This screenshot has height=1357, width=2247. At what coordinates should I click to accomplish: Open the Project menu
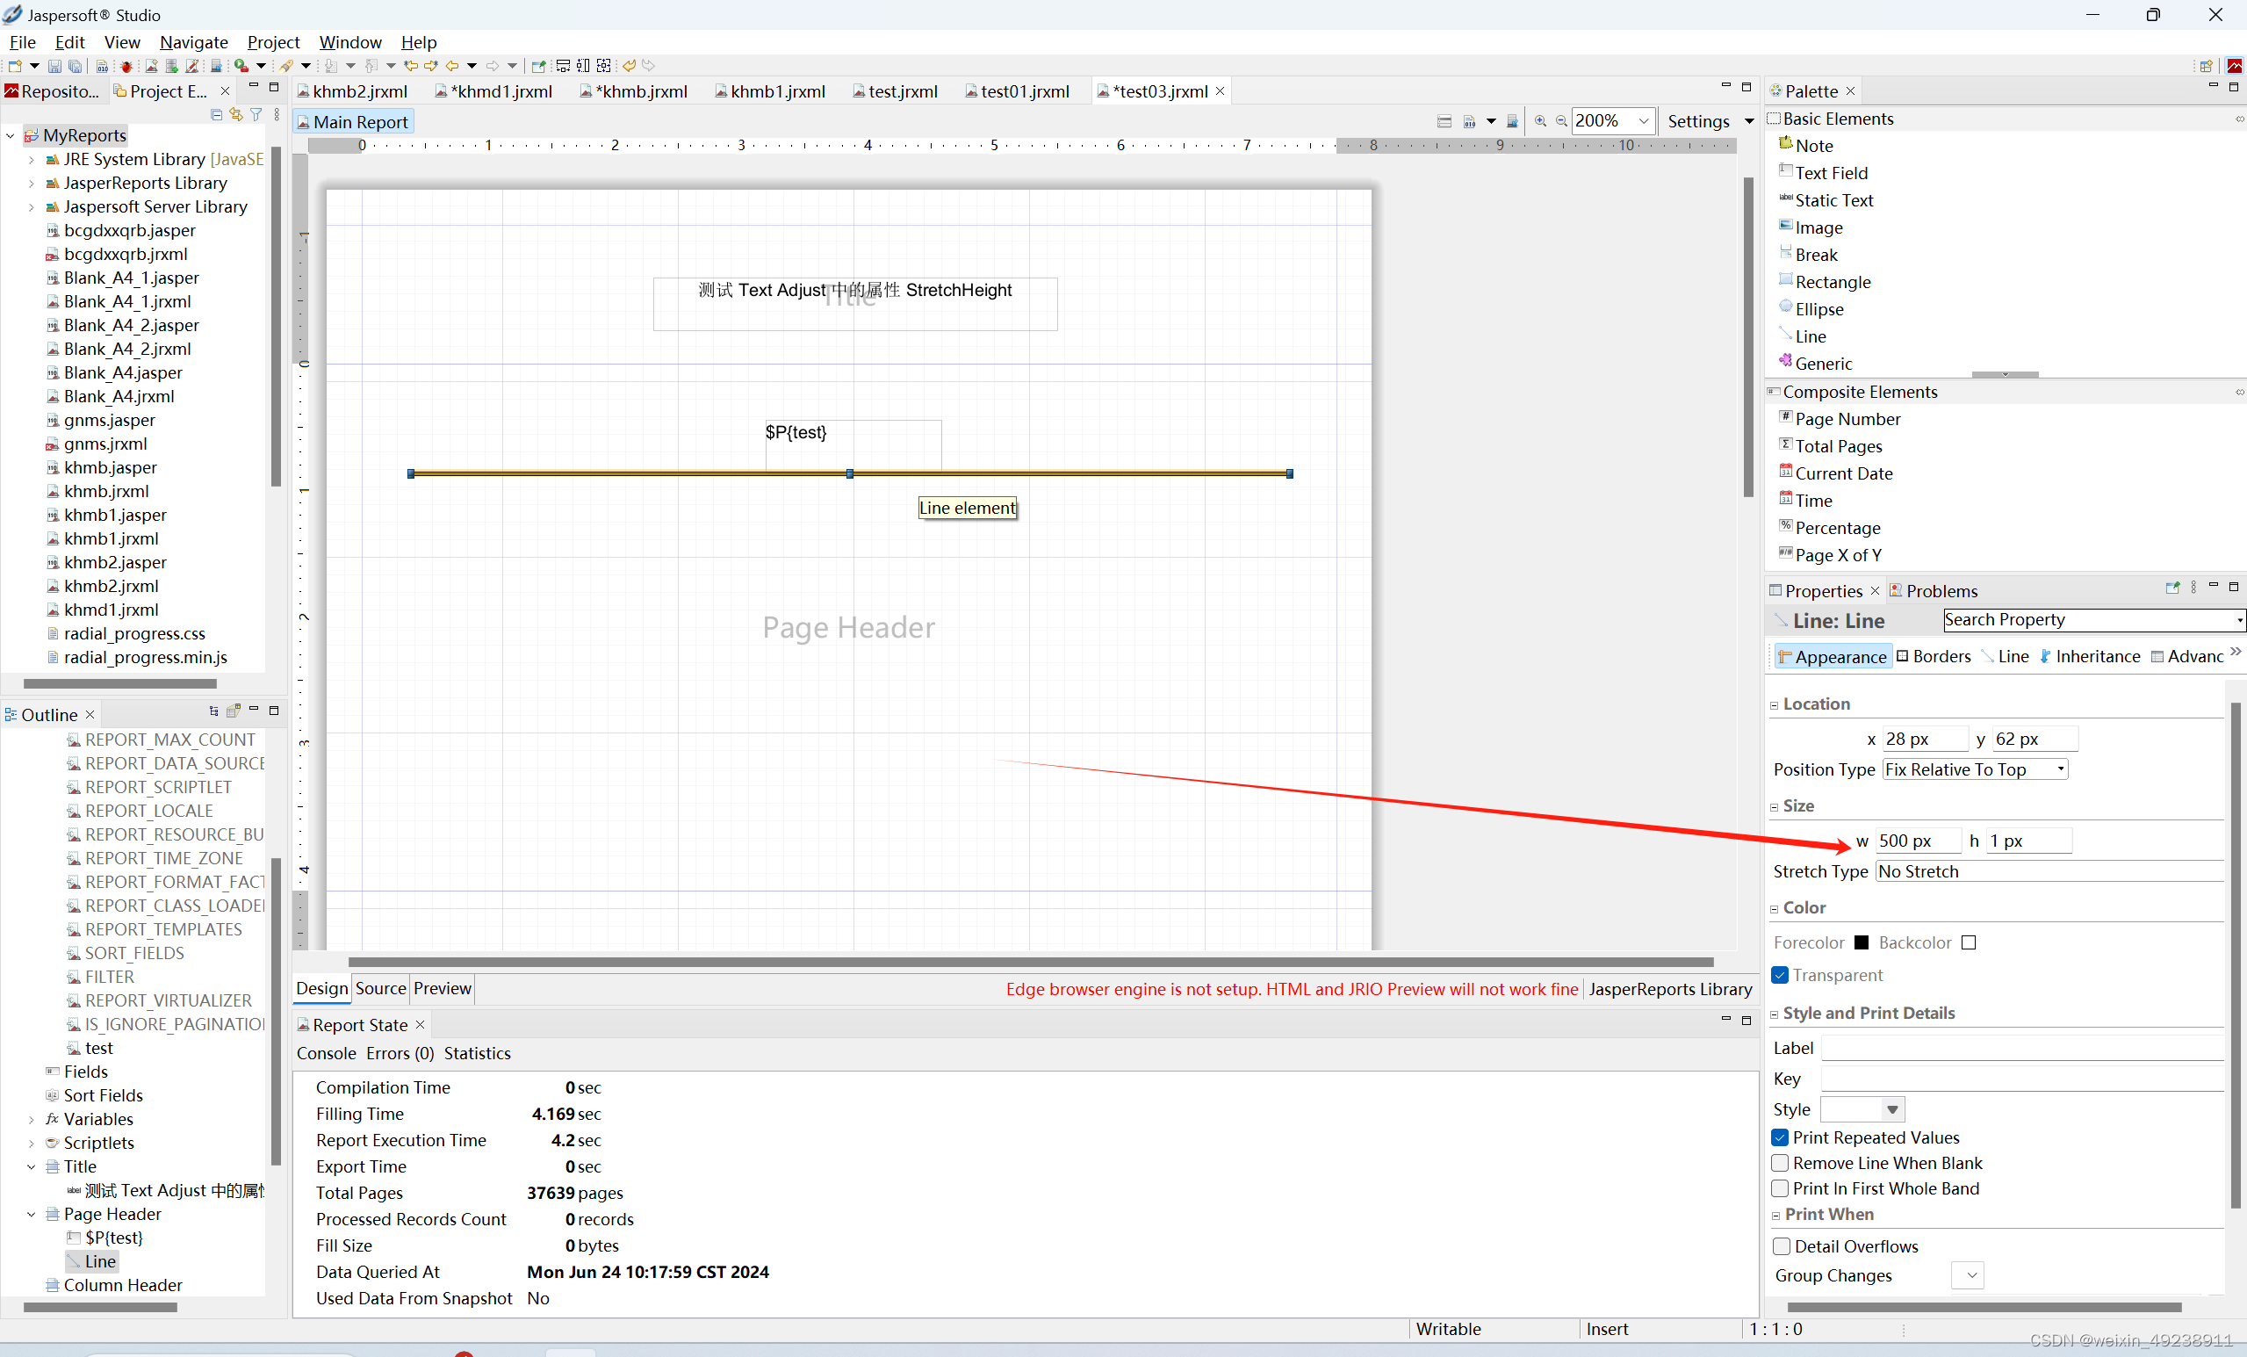pos(273,42)
